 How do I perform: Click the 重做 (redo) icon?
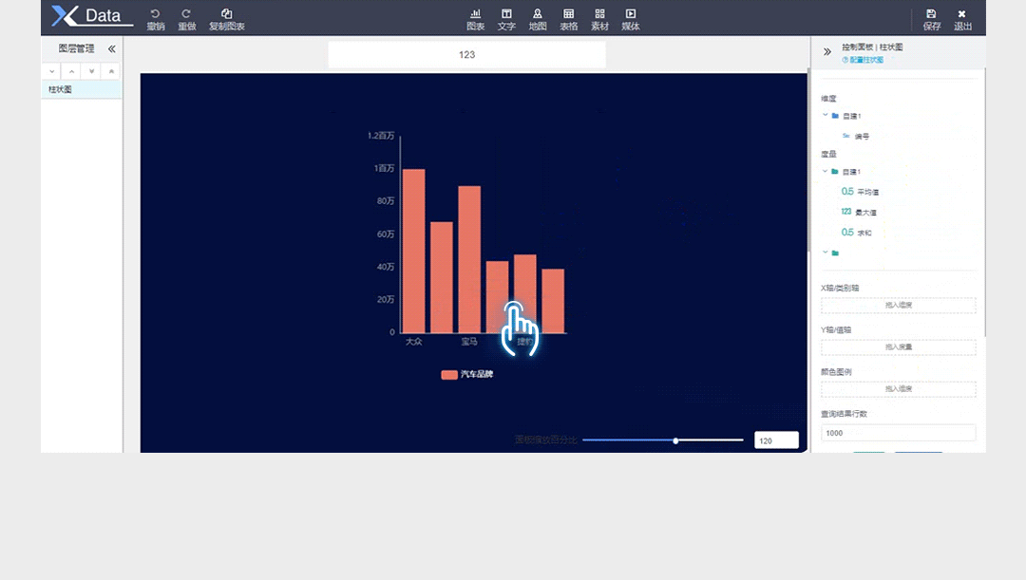pyautogui.click(x=186, y=14)
